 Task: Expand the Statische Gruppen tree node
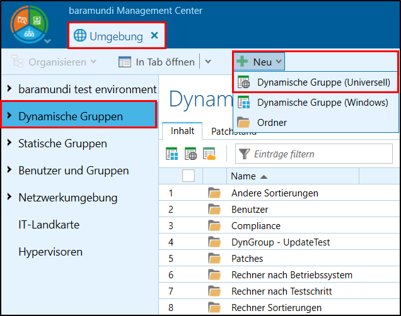pyautogui.click(x=9, y=144)
